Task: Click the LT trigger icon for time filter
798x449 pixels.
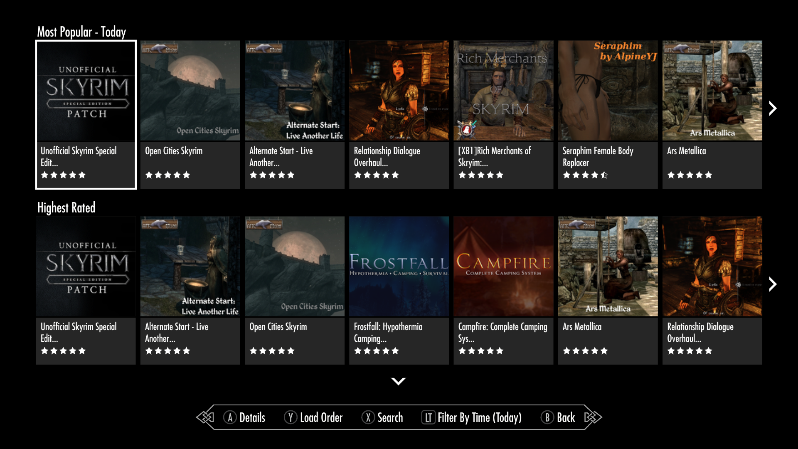Action: pyautogui.click(x=428, y=417)
